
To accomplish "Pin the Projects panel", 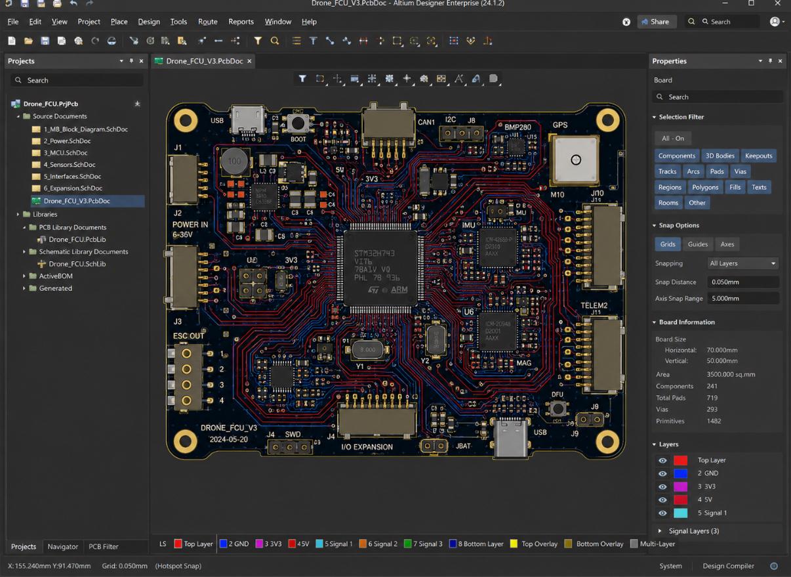I will click(x=131, y=61).
